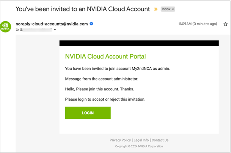This screenshot has height=153, width=231.
Task: Star this email
Action: click(225, 24)
